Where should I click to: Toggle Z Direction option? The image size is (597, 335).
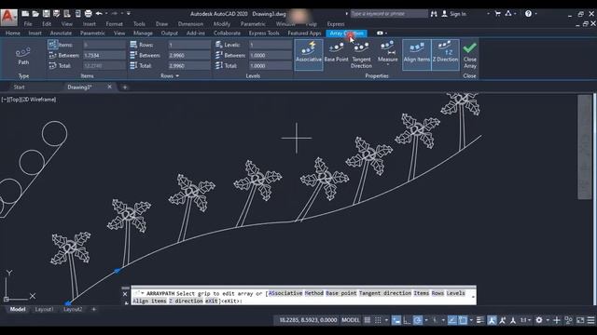click(x=445, y=54)
